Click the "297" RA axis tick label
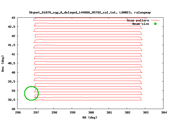Viewport: 169px width, 127px height. tap(36, 112)
